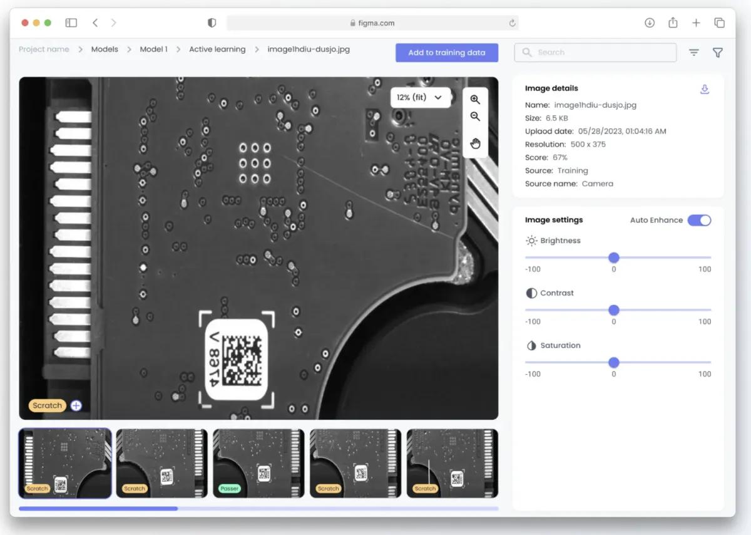Click the Safari share icon
751x535 pixels.
tap(673, 23)
